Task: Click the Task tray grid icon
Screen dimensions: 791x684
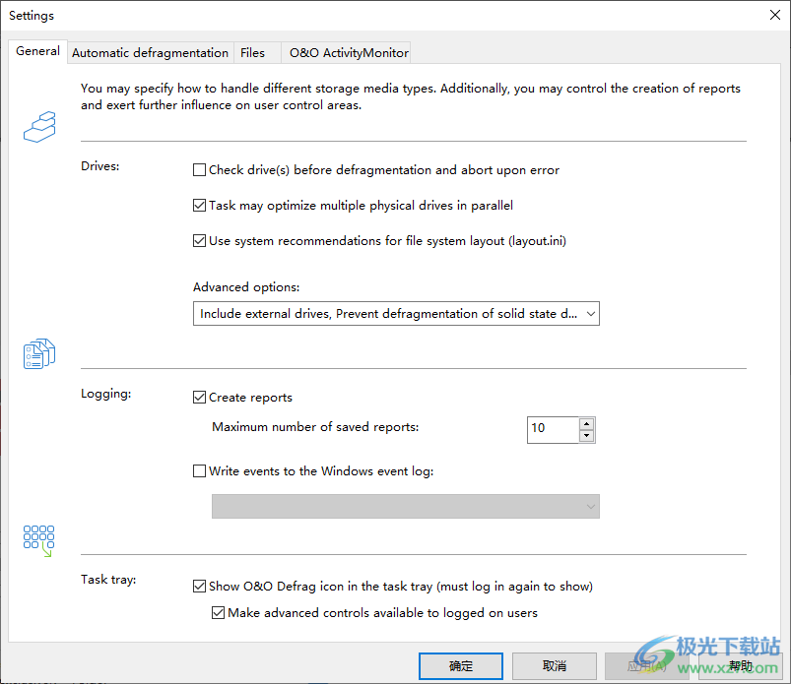Action: [39, 539]
